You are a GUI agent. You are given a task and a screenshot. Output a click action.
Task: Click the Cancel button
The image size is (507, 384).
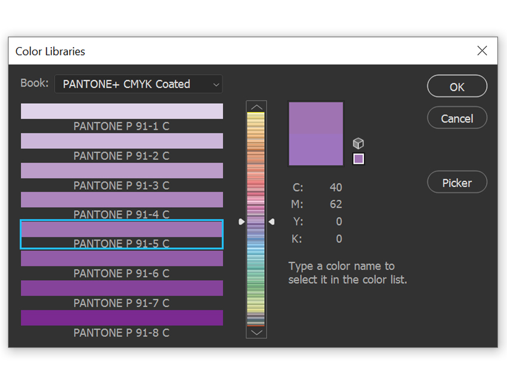pos(457,118)
